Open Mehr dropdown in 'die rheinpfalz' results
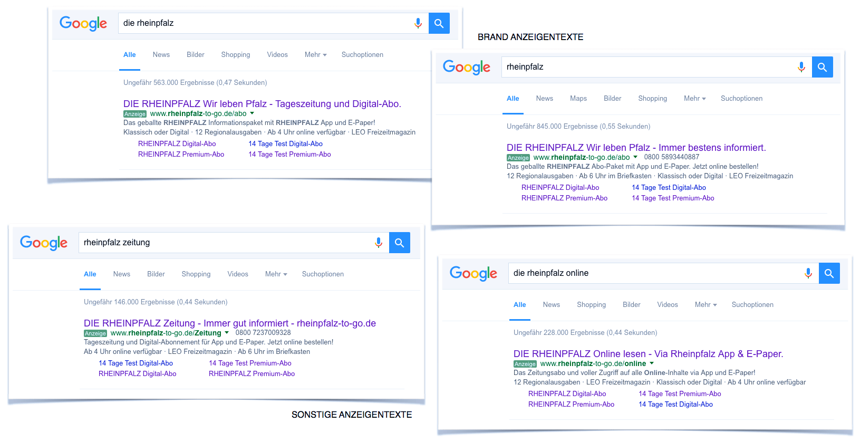The width and height of the screenshot is (860, 442). 315,55
